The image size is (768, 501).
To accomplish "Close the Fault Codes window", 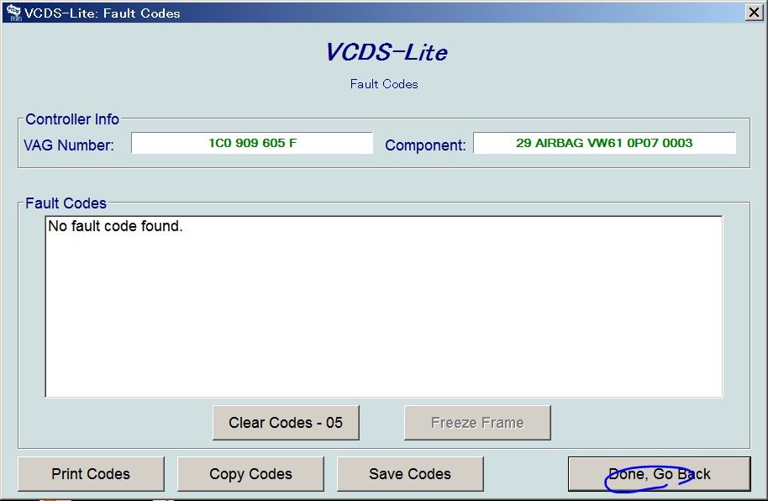I will tap(754, 13).
